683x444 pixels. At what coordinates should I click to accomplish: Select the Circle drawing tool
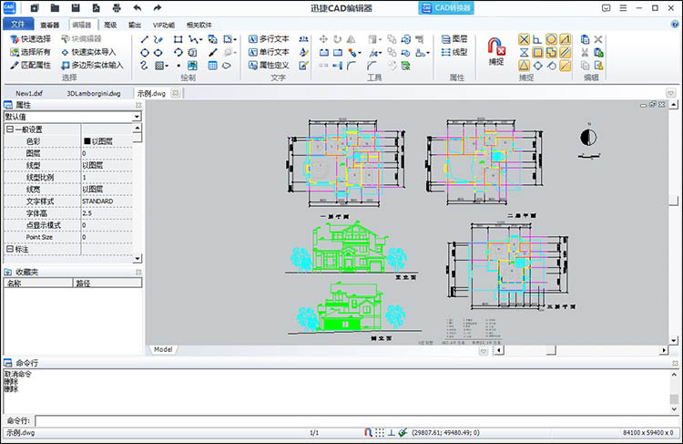click(145, 53)
